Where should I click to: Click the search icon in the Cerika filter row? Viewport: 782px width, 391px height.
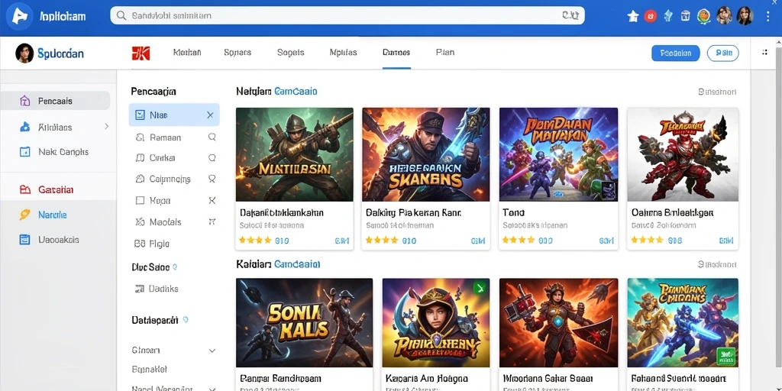click(212, 158)
